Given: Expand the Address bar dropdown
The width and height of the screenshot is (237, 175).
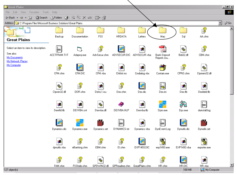Looking at the screenshot, I should click(x=220, y=23).
